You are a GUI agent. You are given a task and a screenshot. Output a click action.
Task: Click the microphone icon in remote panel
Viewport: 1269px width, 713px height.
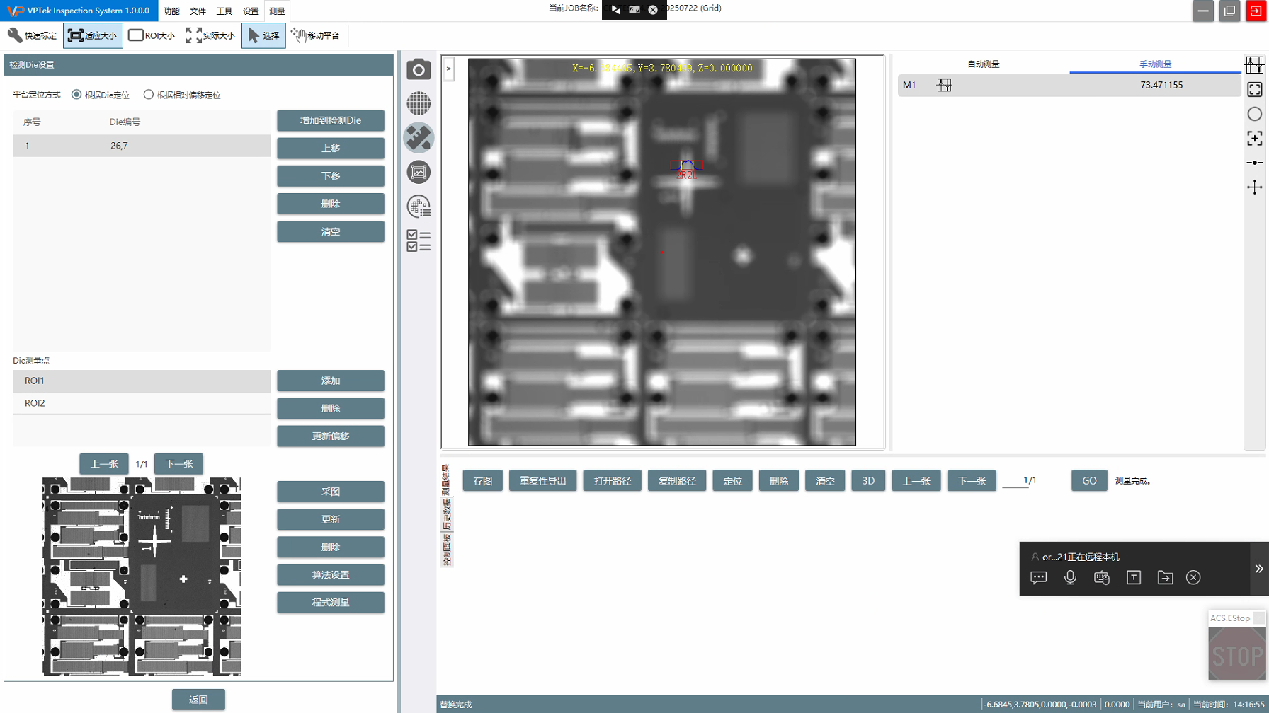coord(1070,578)
